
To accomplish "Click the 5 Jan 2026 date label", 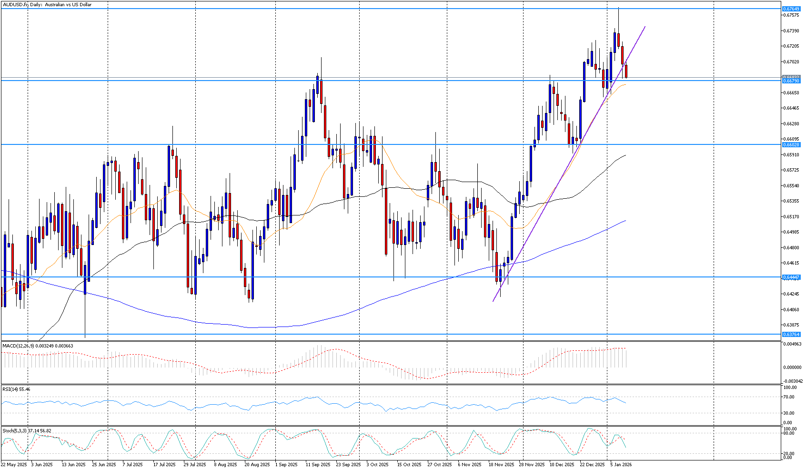I will (621, 464).
